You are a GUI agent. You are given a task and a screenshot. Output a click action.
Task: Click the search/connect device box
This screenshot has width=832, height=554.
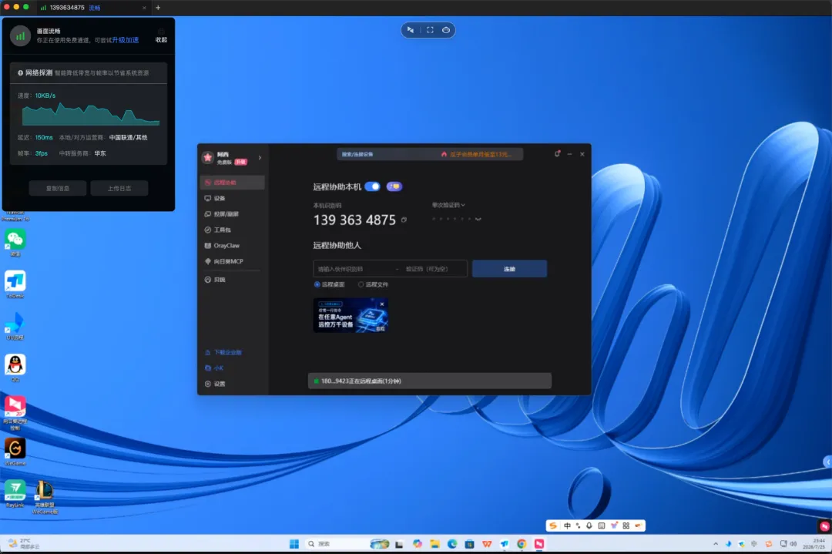point(387,154)
